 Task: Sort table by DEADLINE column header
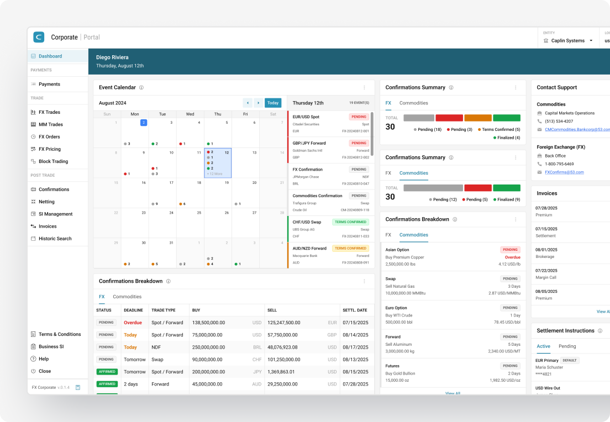[x=134, y=310]
